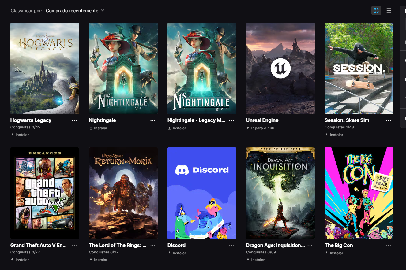Click Instalar for Grand Theft Auto V
Image resolution: width=406 pixels, height=270 pixels.
click(20, 260)
